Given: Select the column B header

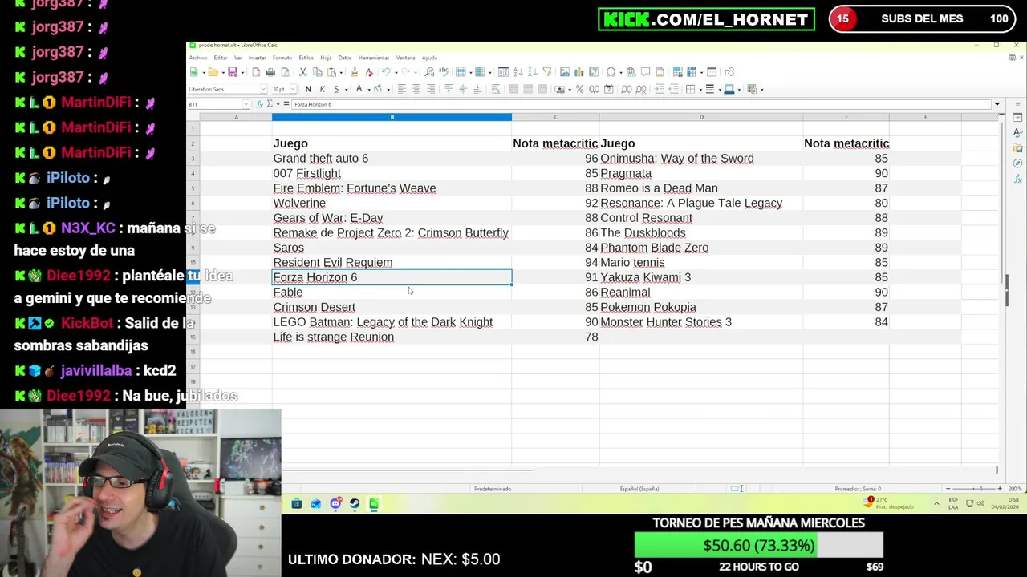Looking at the screenshot, I should pyautogui.click(x=392, y=118).
